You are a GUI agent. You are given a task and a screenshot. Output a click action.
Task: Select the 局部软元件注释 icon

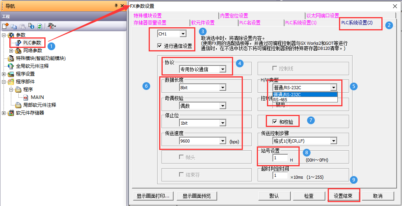click(x=19, y=105)
